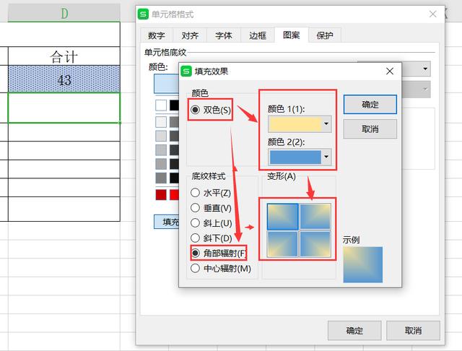Click the selected empty cell below 43
Screen dimensions: 462x351
[64, 108]
